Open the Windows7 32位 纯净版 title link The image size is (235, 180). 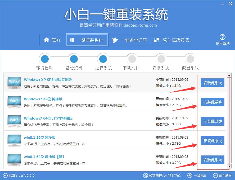tap(43, 99)
